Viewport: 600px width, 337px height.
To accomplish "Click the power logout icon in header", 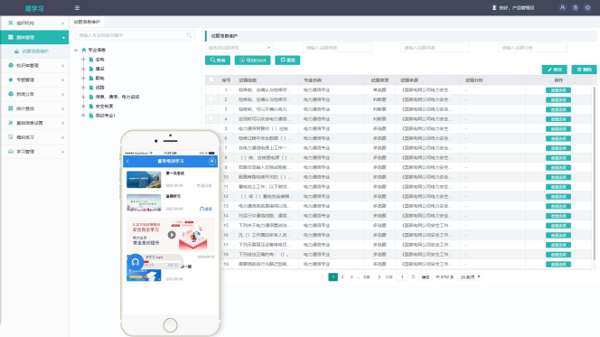I will point(587,7).
